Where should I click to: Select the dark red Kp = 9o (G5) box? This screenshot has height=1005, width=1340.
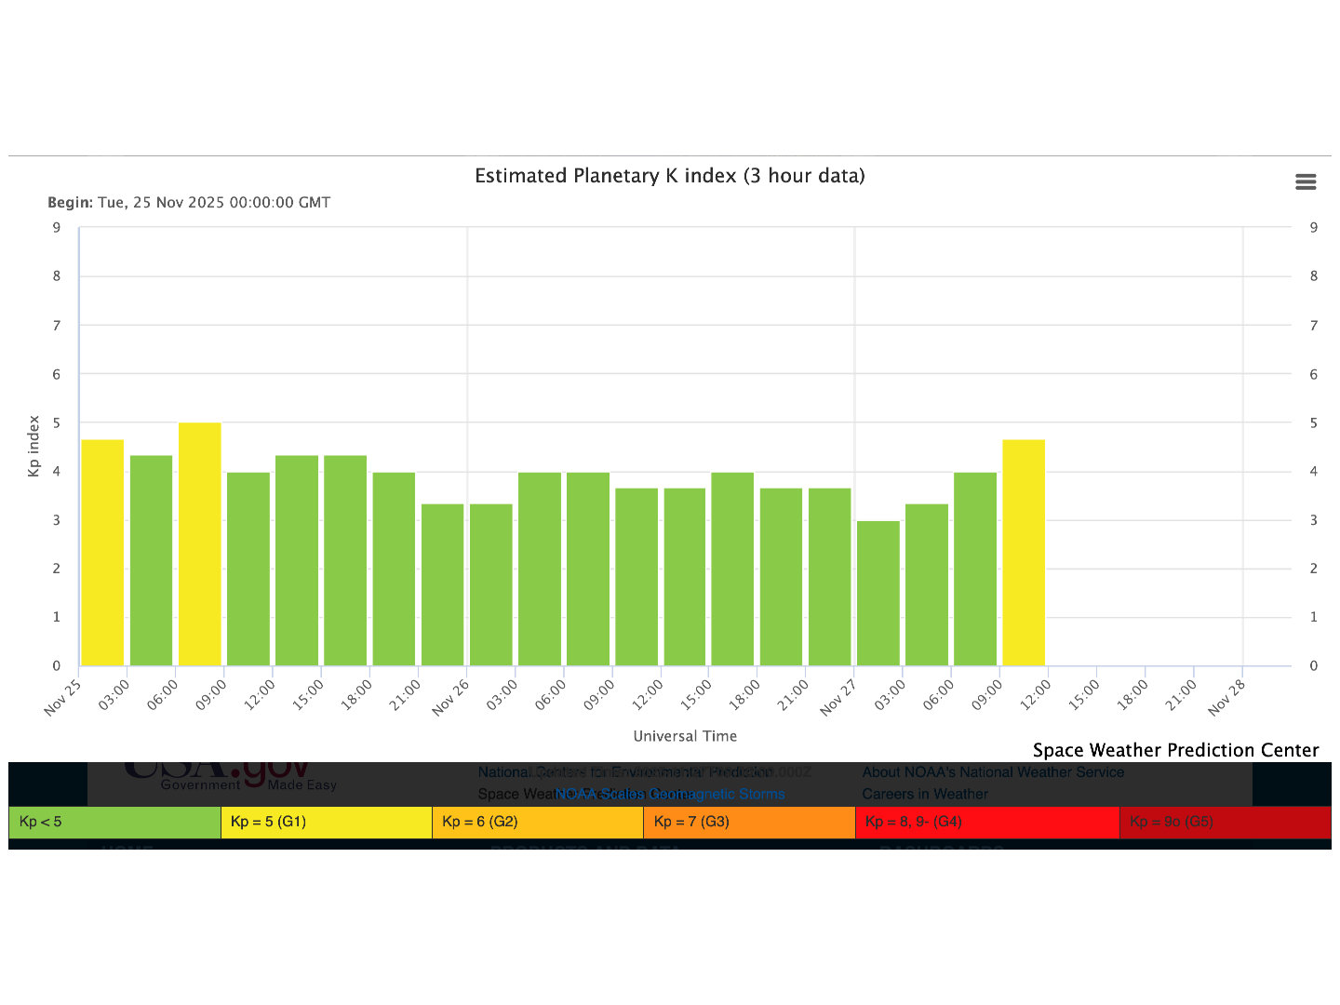1224,823
